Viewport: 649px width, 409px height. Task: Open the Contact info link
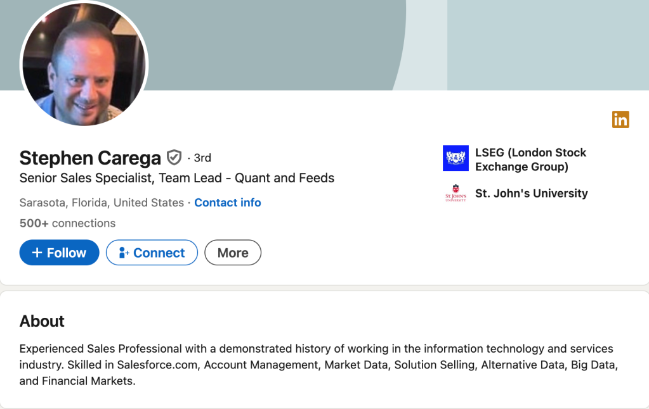(x=228, y=203)
